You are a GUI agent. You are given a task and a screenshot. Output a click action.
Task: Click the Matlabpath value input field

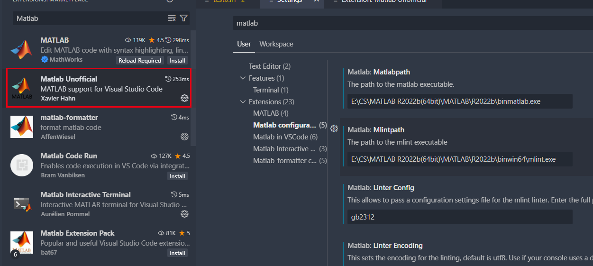pos(460,101)
